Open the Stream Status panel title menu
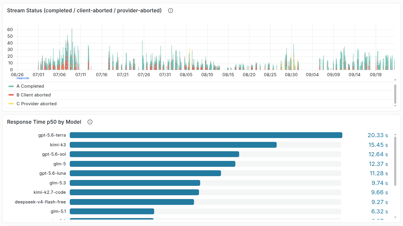Image resolution: width=403 pixels, height=226 pixels. point(84,11)
